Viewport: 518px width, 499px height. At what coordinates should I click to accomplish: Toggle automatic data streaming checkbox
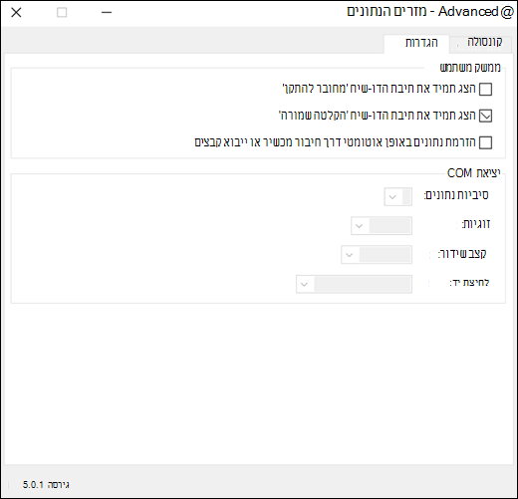pyautogui.click(x=485, y=142)
